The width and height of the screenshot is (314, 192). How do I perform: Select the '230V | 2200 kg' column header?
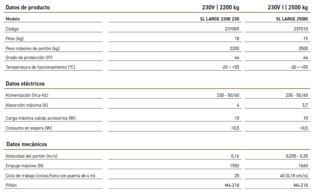220,7
